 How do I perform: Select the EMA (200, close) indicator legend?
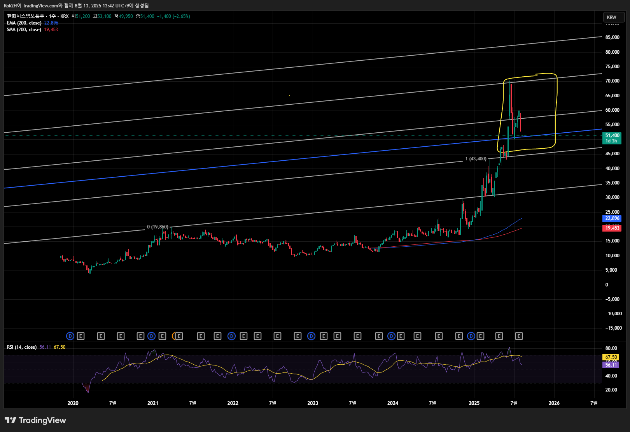coord(24,23)
